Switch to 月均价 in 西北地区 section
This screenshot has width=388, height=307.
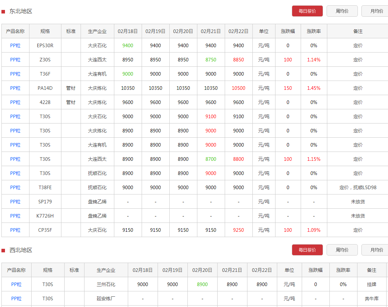[x=375, y=250]
